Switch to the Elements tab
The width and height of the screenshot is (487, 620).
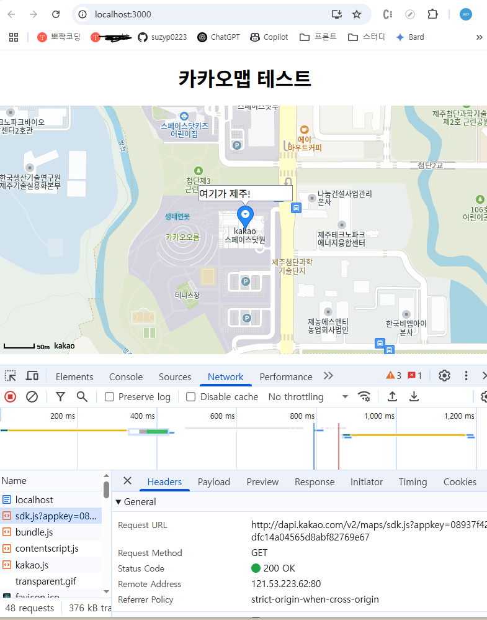coord(74,377)
